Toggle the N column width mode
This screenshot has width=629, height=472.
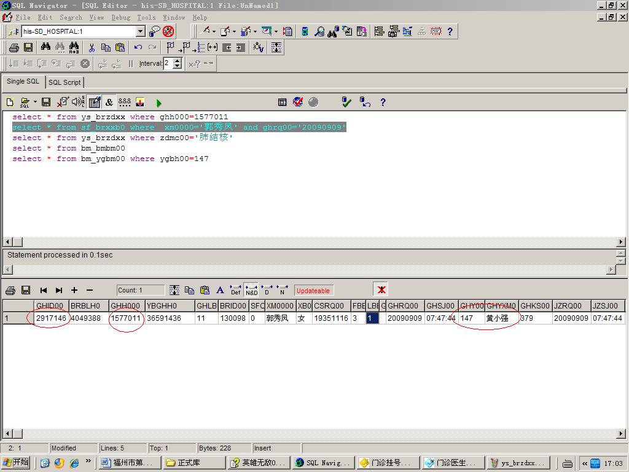click(283, 290)
